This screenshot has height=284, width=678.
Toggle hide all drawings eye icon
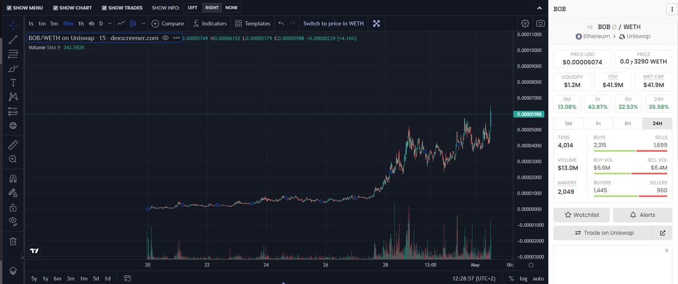pyautogui.click(x=13, y=221)
